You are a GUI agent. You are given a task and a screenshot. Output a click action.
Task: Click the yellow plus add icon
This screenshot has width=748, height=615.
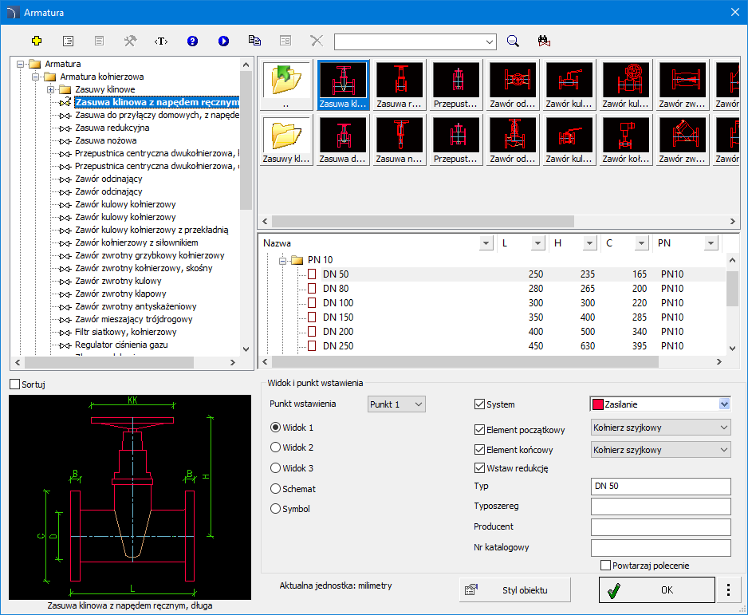37,41
